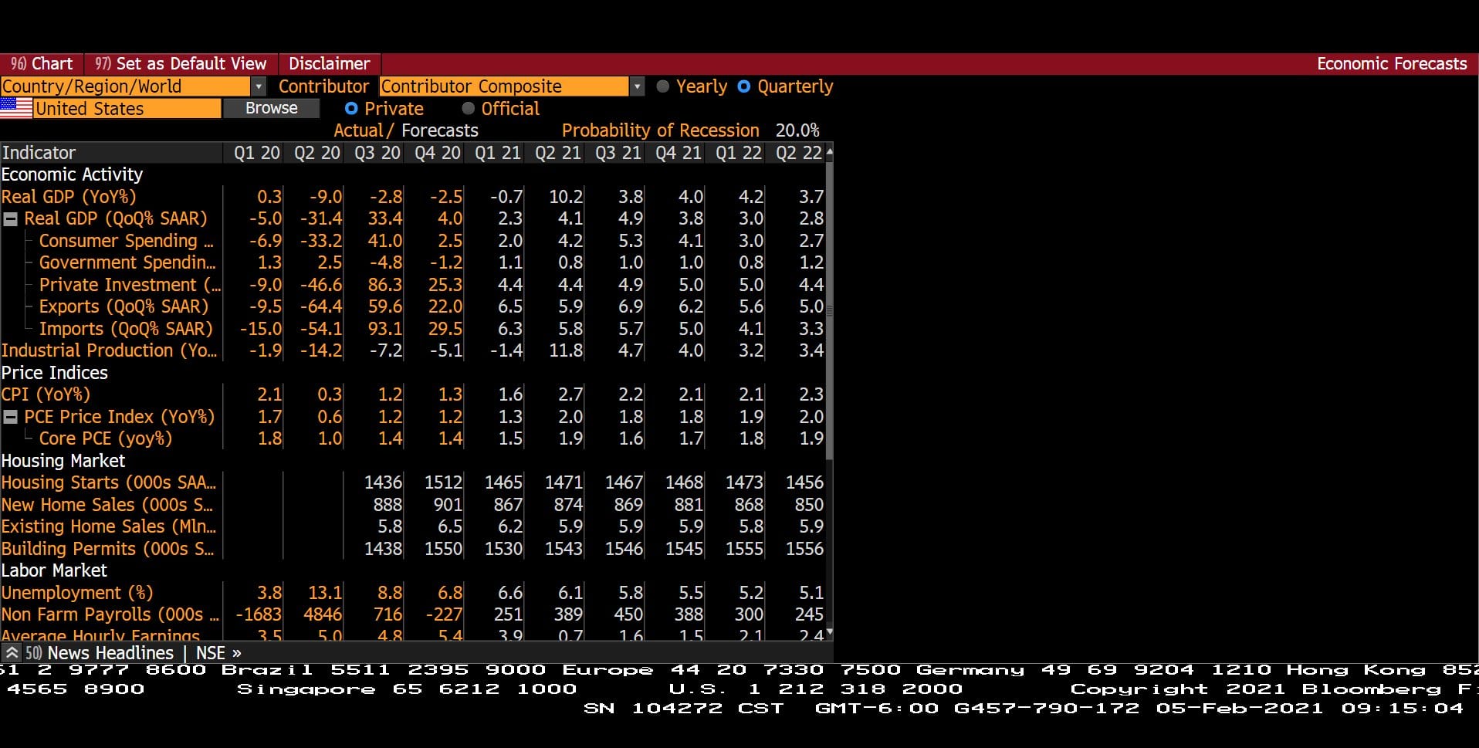
Task: Click the Browse button
Action: (x=271, y=108)
